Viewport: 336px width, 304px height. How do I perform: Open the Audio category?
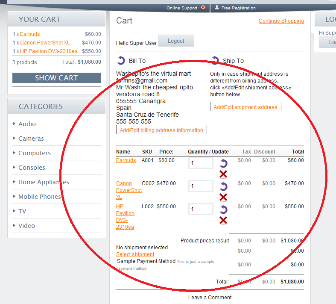[x=27, y=124]
